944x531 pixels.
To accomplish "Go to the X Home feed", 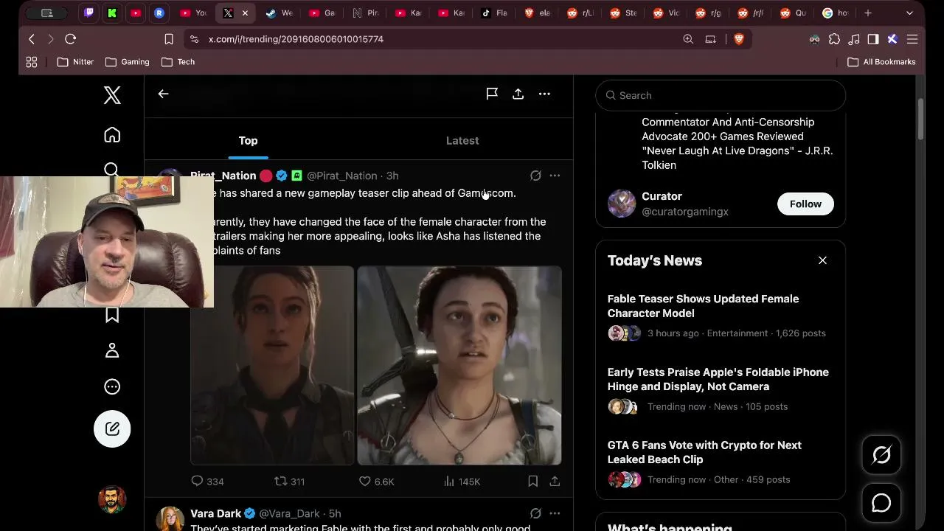I will tap(112, 135).
